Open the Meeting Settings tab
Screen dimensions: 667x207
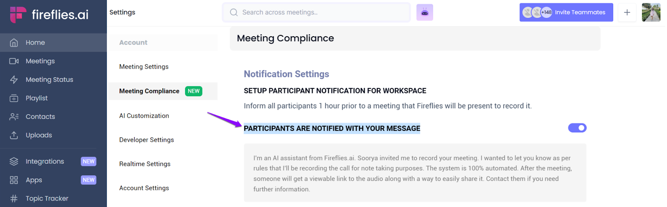tap(144, 67)
